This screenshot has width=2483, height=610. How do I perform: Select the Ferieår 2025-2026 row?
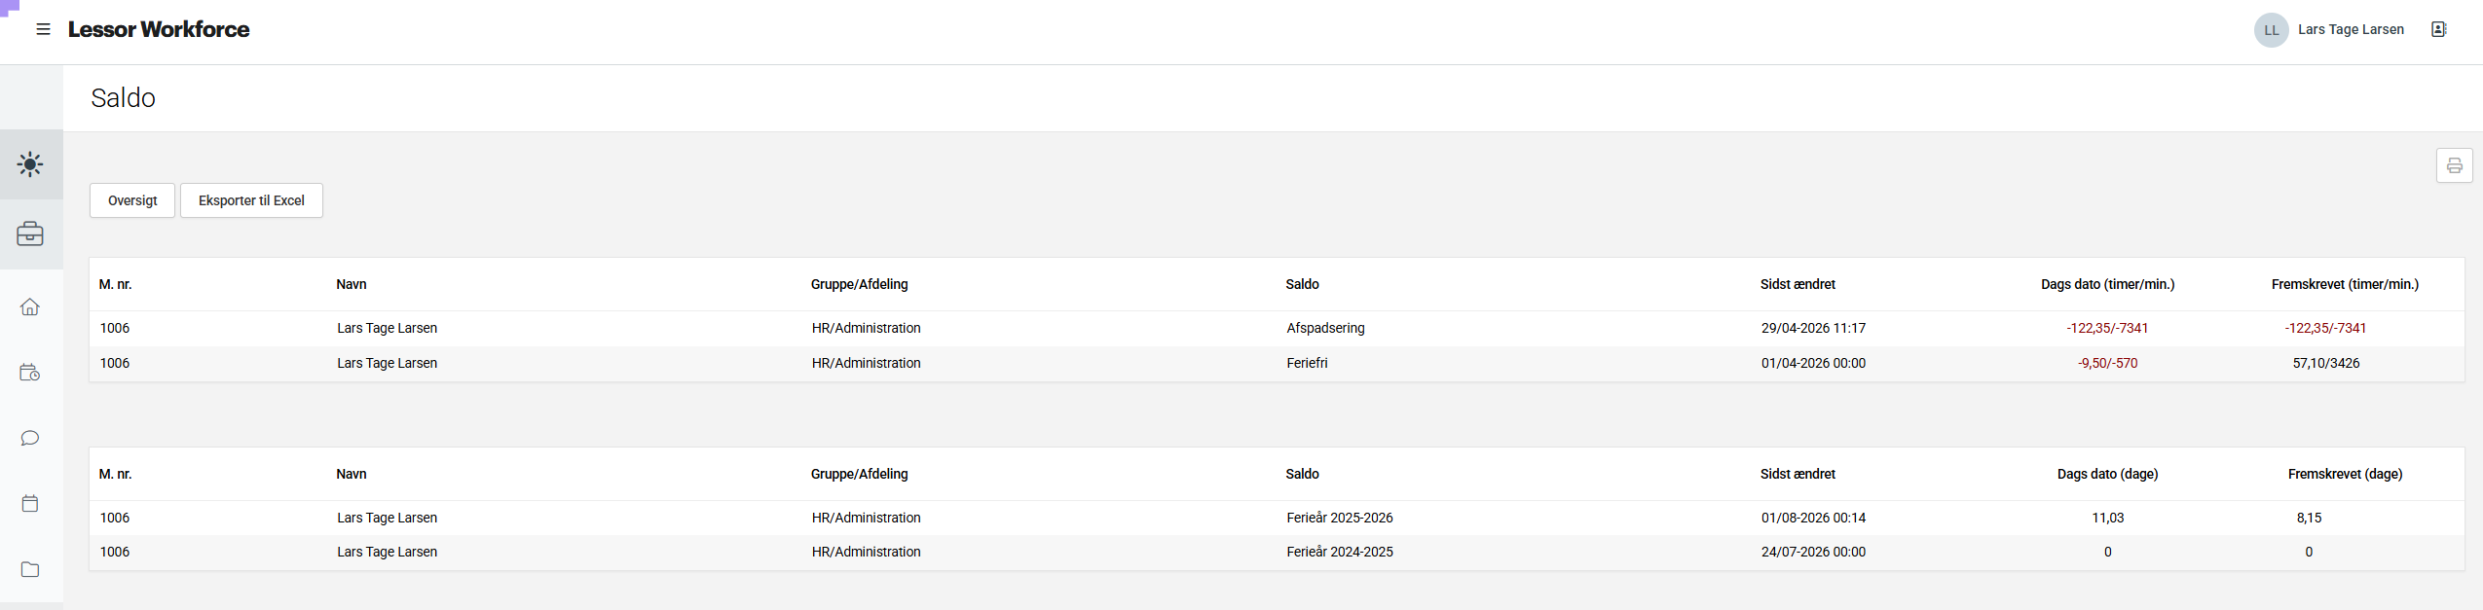click(1277, 518)
